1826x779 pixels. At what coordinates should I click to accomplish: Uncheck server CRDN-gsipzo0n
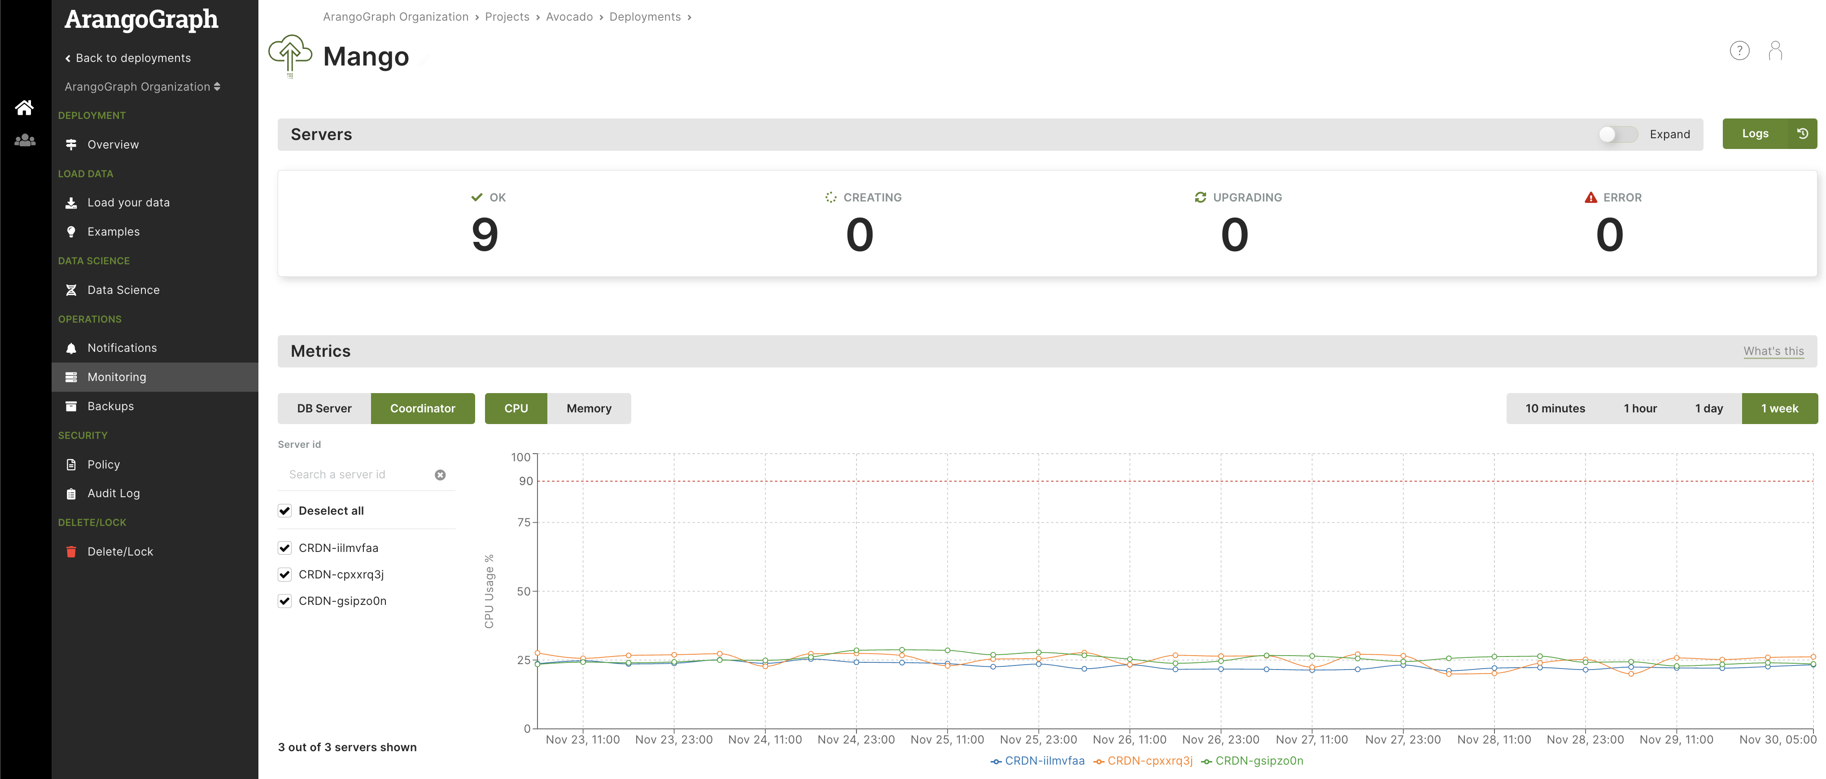(284, 601)
